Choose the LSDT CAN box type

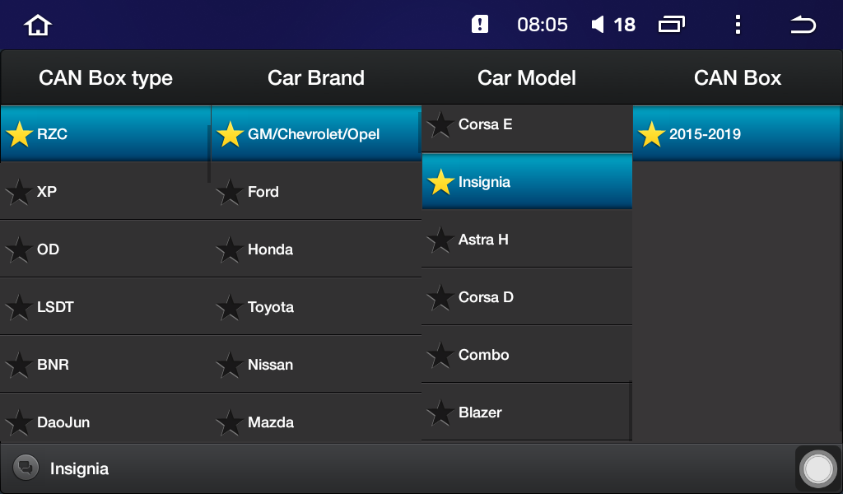pyautogui.click(x=55, y=307)
